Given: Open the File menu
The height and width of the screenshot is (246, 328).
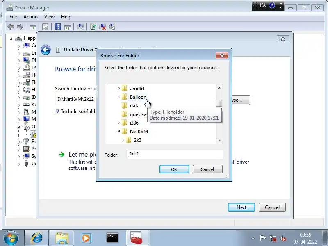Looking at the screenshot, I should coord(13,17).
